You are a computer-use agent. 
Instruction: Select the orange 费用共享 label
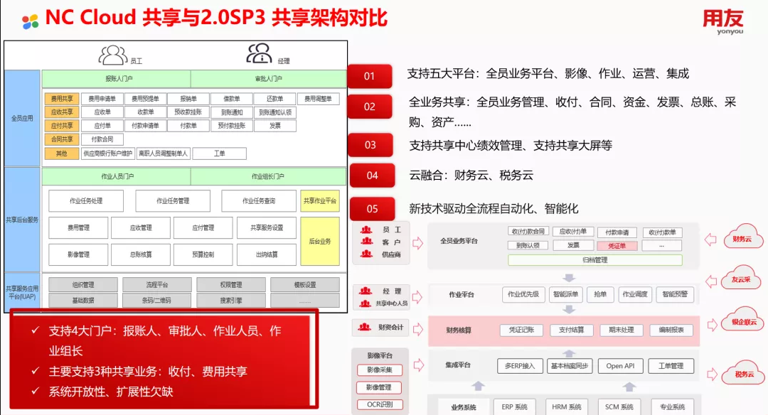tap(62, 98)
